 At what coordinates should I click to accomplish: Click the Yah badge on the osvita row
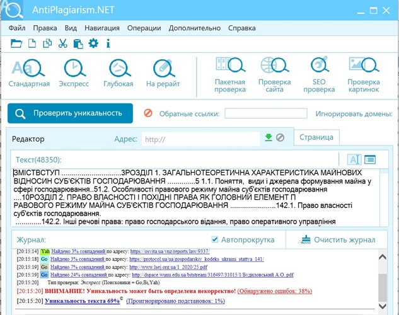45,251
